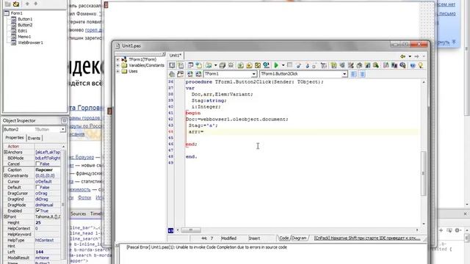This screenshot has height=264, width=470.
Task: Open the Button2 component selector dropdown
Action: [62, 129]
